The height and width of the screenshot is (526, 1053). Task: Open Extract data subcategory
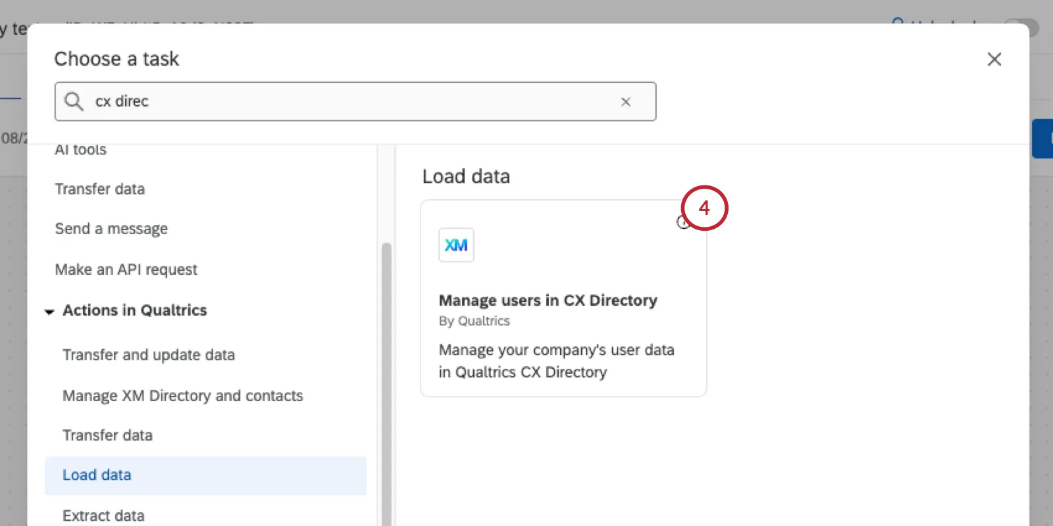coord(103,515)
